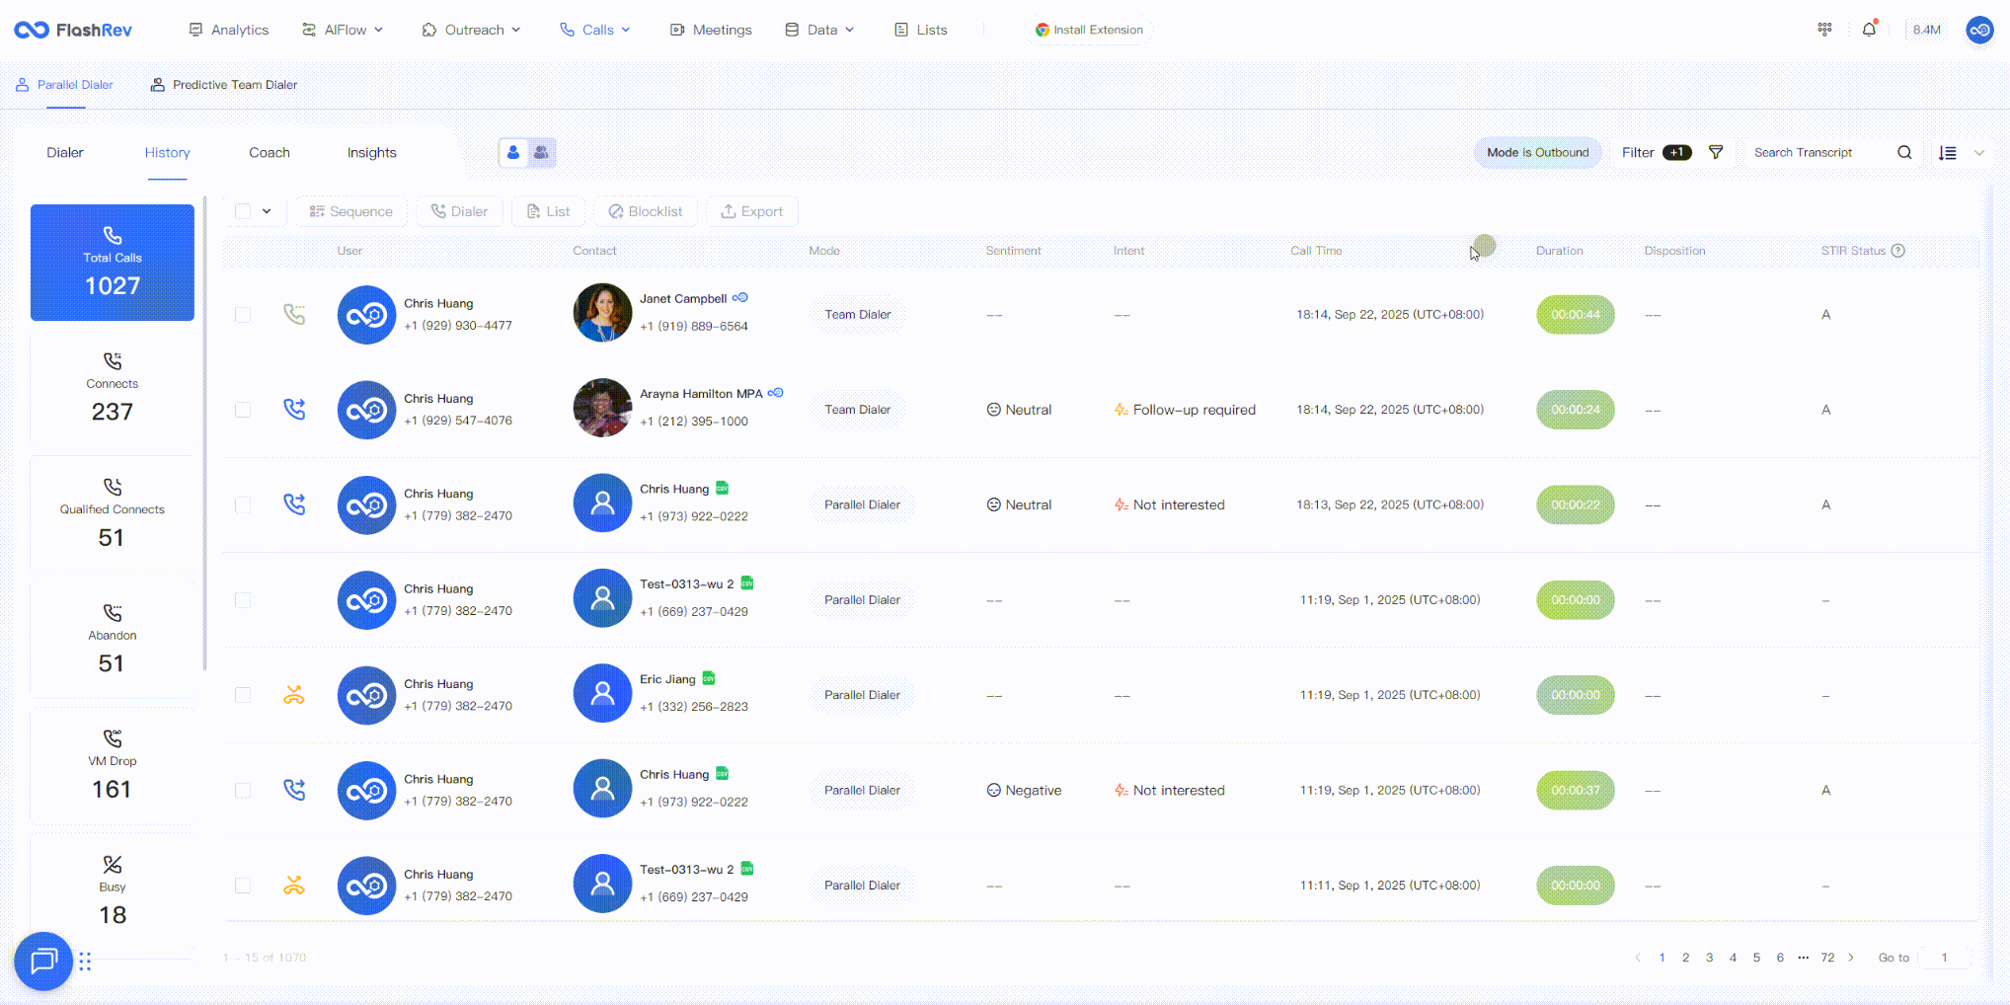Screen dimensions: 2010x1005
Task: Open the chat support bubble
Action: point(43,961)
